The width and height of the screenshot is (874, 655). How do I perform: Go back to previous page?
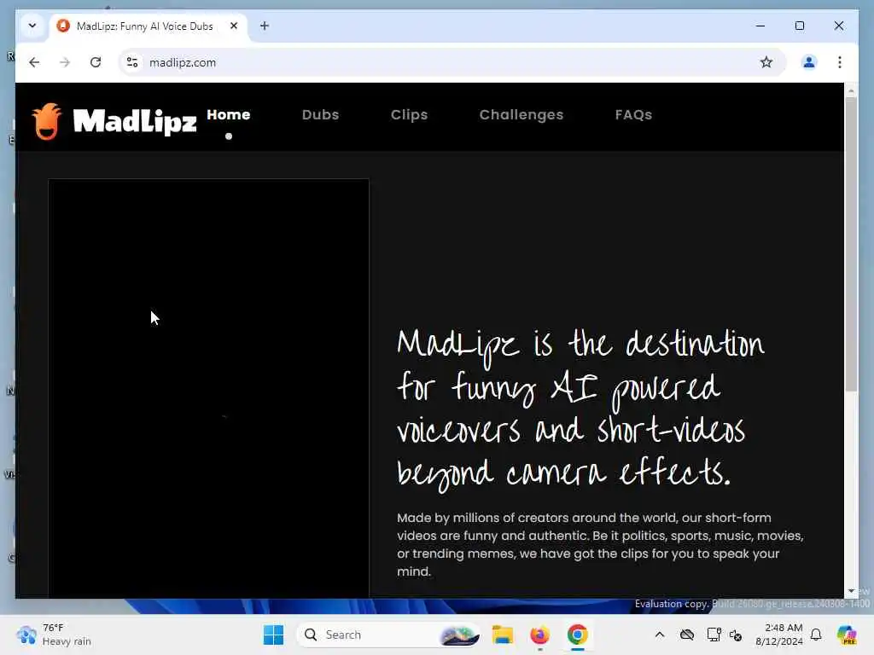coord(34,62)
